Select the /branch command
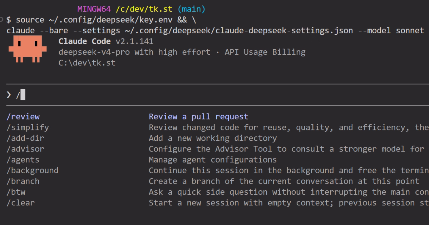429x225 pixels. tap(23, 181)
